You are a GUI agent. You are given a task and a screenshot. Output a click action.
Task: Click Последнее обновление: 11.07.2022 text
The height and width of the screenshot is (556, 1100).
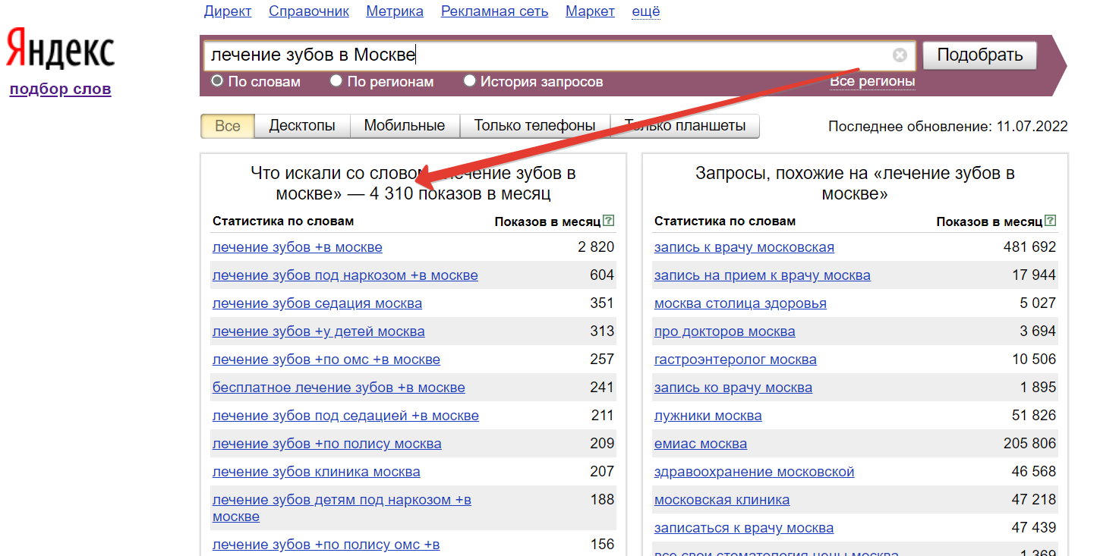click(x=948, y=126)
